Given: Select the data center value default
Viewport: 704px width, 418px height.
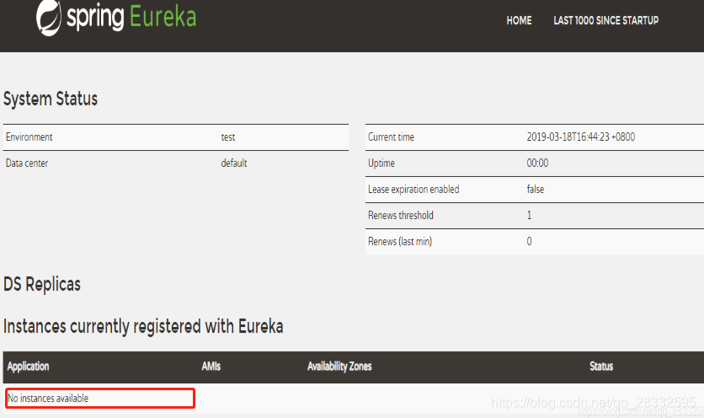Looking at the screenshot, I should (234, 163).
